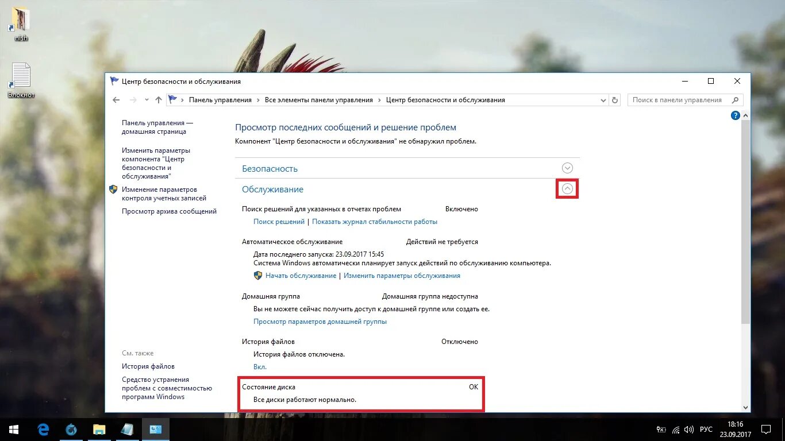The height and width of the screenshot is (441, 785).
Task: Click the shield icon beside Начать обслуживание
Action: point(258,275)
